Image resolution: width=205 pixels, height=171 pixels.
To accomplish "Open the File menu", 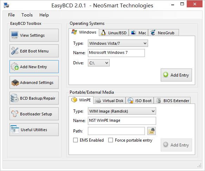I will click(11, 15).
